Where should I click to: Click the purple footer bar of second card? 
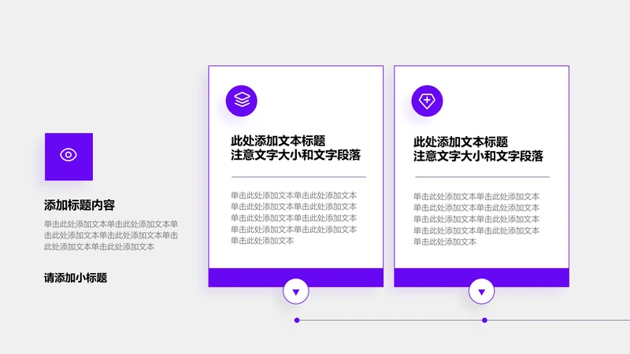[x=481, y=278]
